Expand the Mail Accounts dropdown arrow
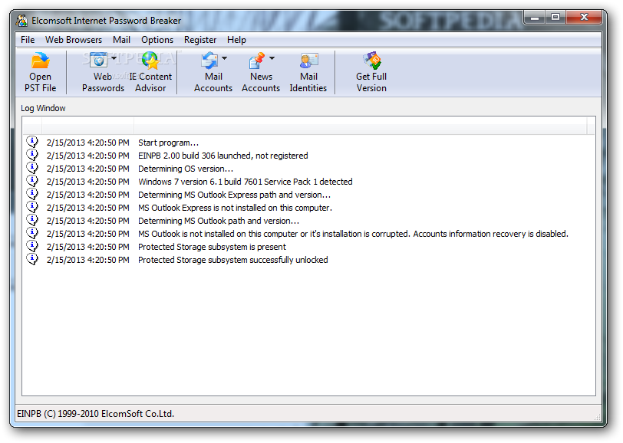The width and height of the screenshot is (623, 443). [225, 58]
